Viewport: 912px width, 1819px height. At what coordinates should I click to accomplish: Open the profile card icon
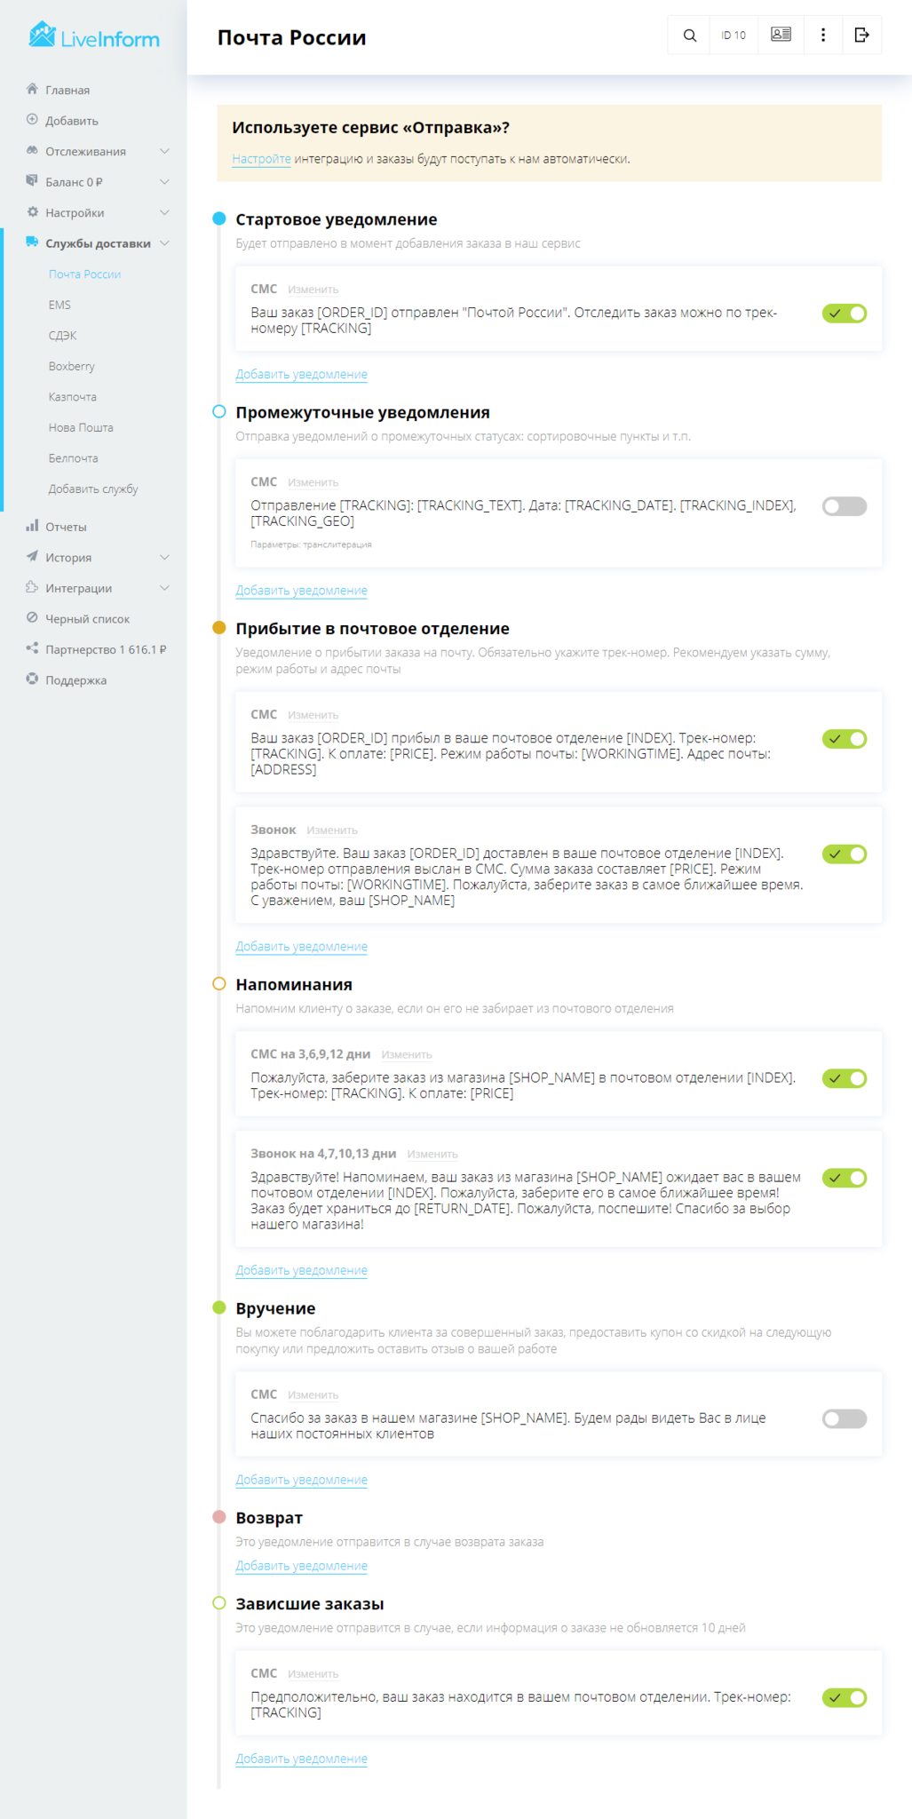[781, 35]
